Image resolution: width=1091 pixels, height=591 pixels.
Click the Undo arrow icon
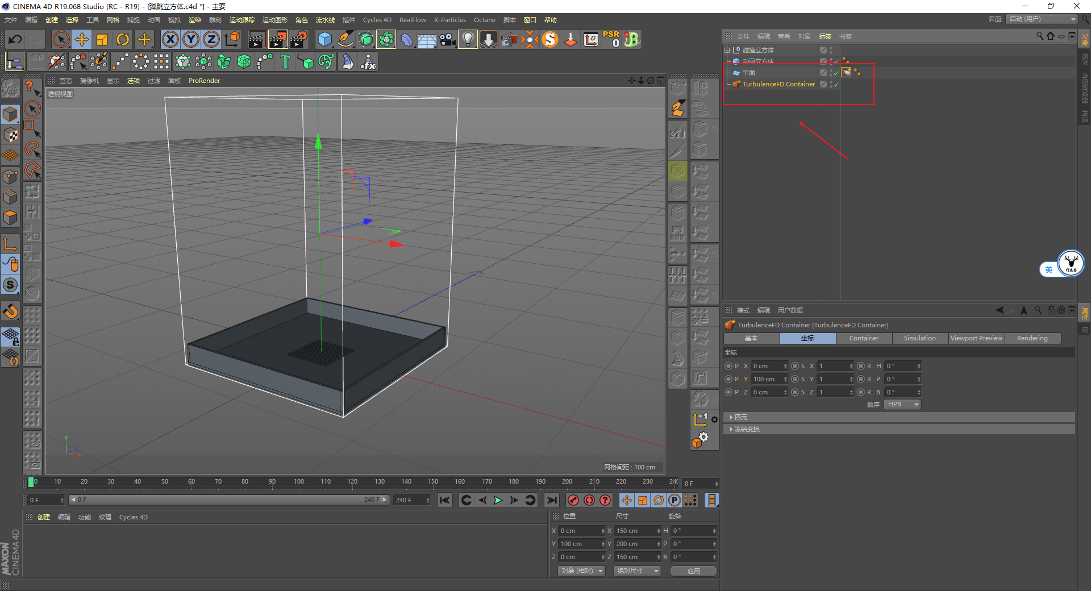pyautogui.click(x=15, y=39)
